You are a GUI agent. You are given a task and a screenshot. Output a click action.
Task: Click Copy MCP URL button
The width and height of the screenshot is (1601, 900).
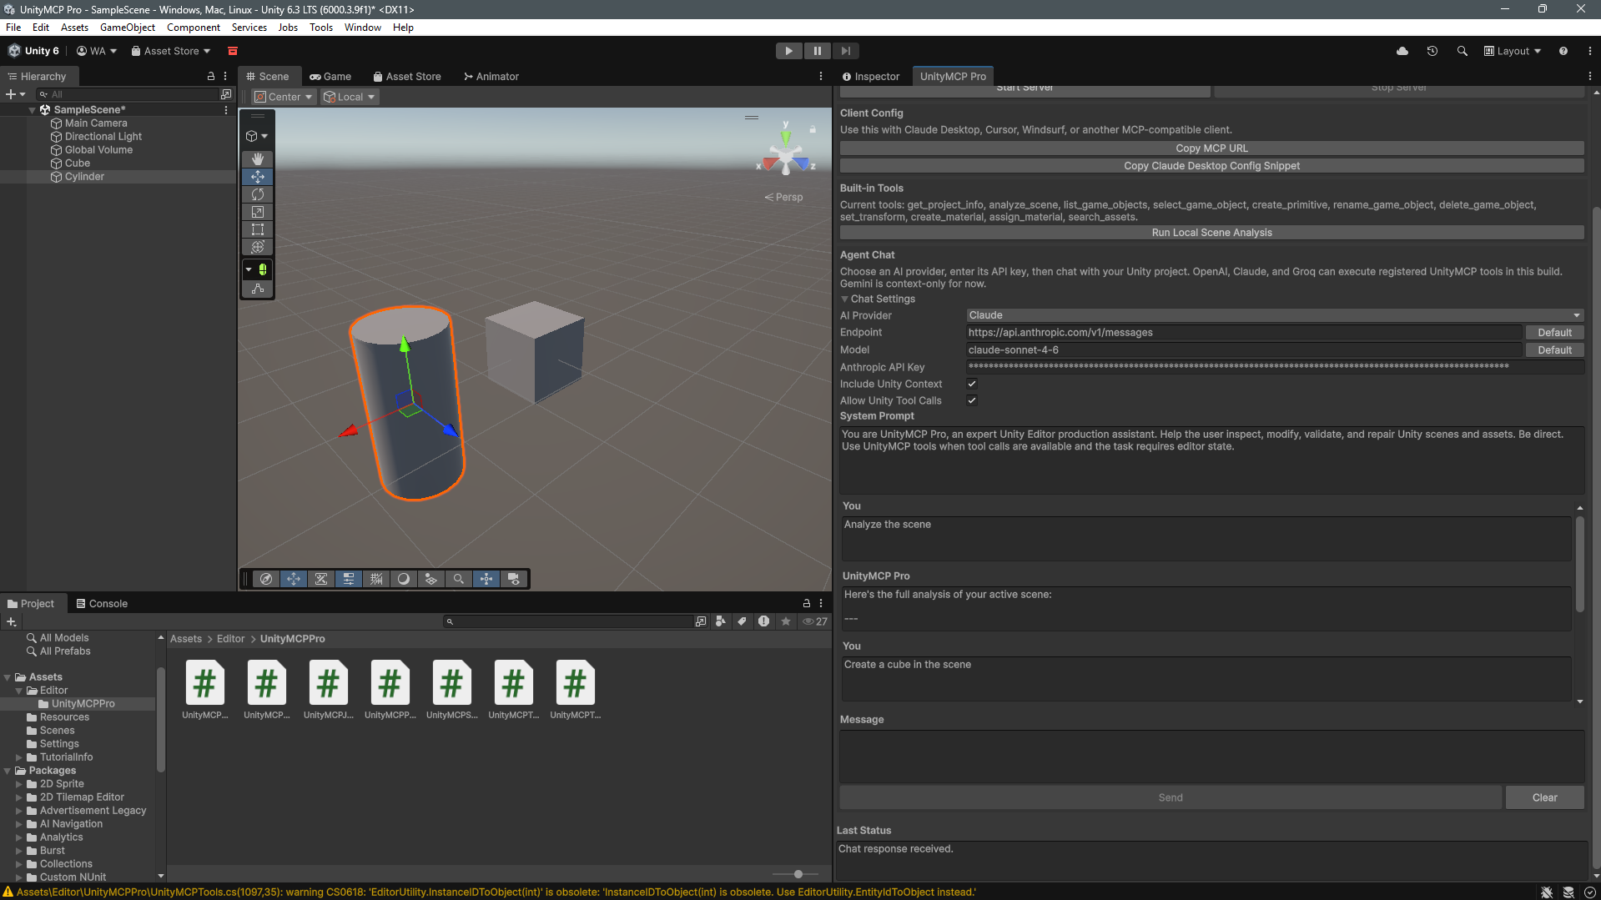point(1212,148)
